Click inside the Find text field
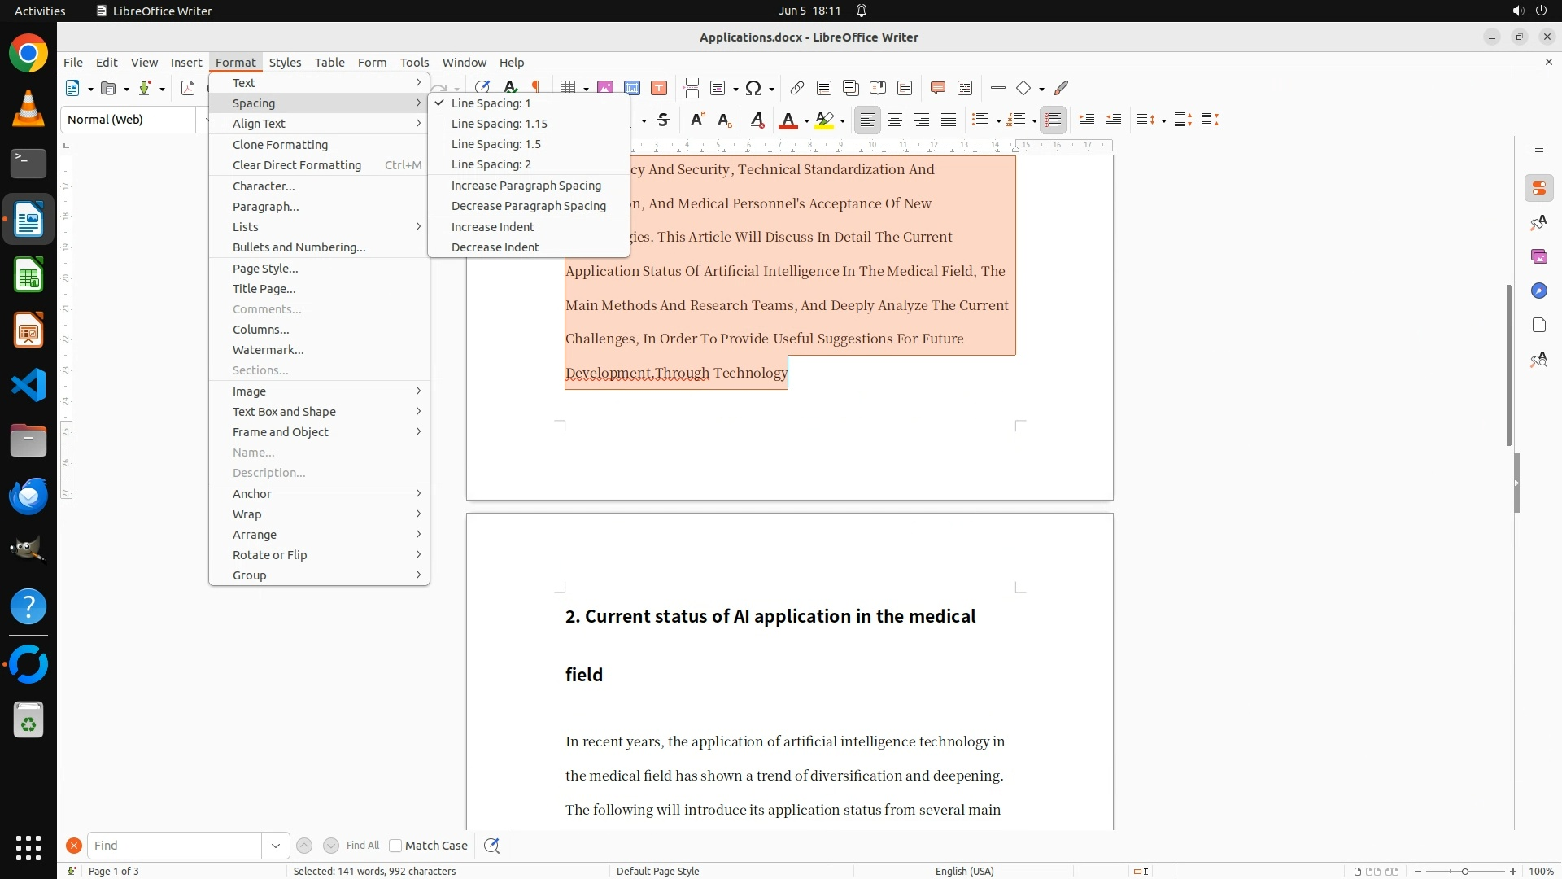 [174, 846]
